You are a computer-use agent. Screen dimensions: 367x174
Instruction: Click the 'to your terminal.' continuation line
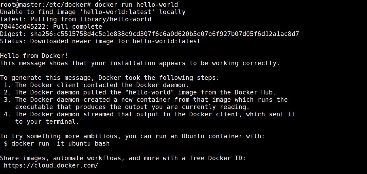(x=47, y=122)
